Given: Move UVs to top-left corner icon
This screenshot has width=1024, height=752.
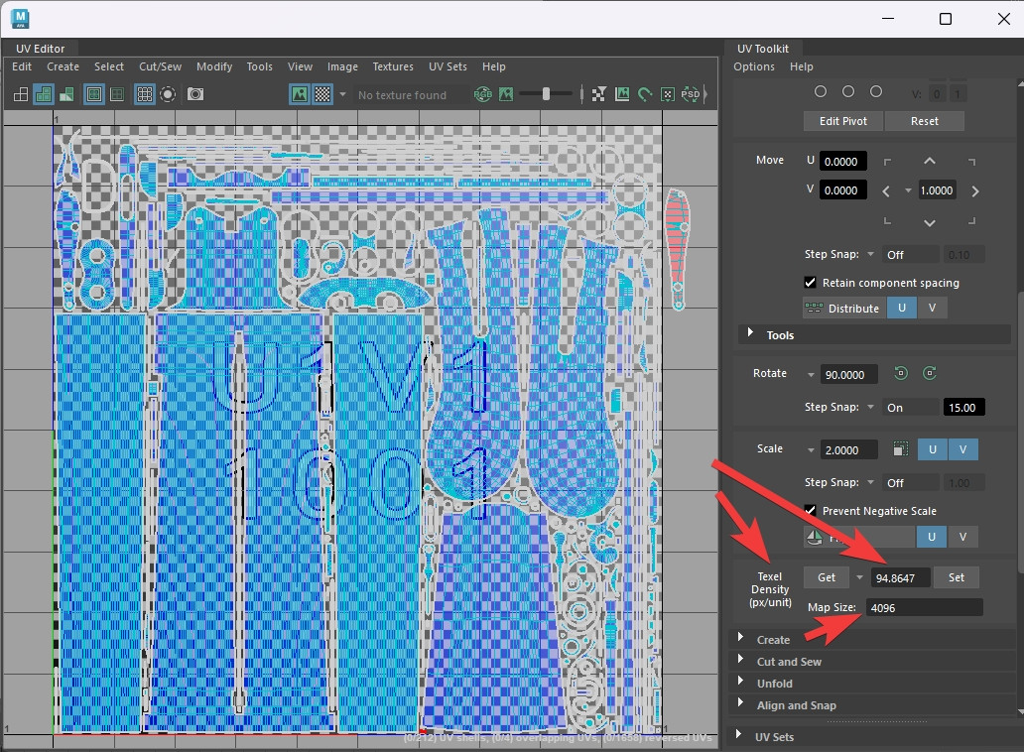Looking at the screenshot, I should point(887,162).
